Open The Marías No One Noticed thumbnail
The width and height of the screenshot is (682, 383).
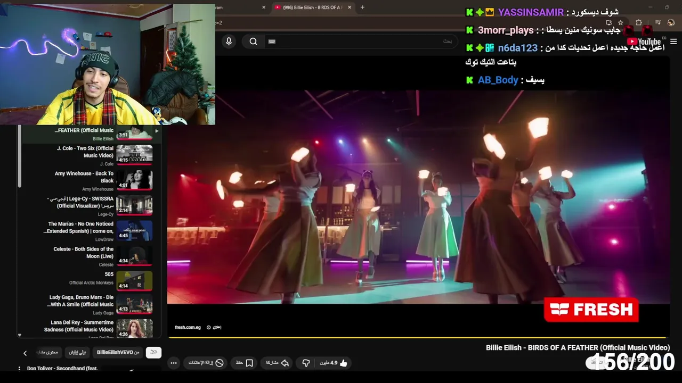pos(134,230)
